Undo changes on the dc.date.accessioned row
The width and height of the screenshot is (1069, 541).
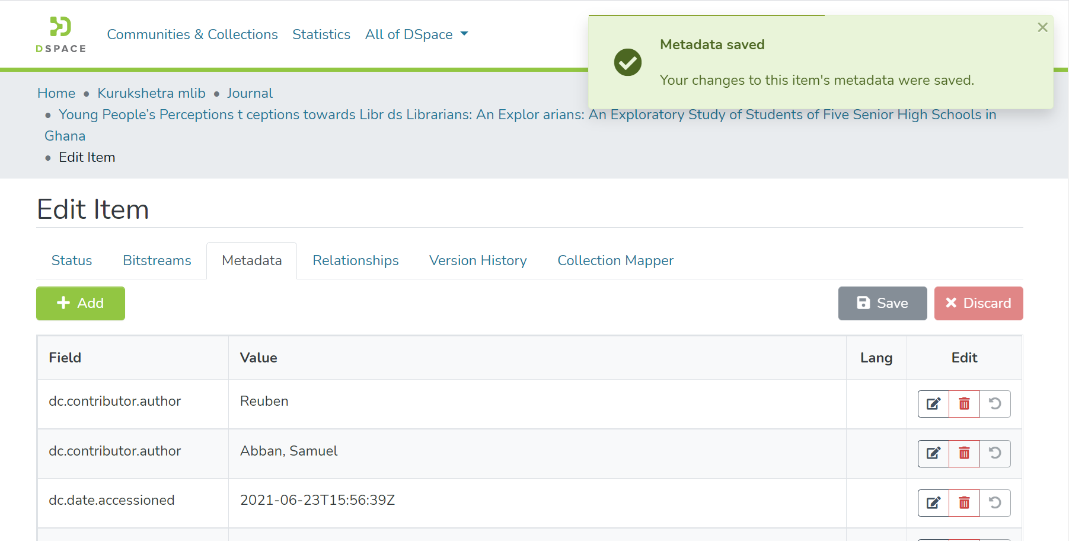tap(995, 503)
